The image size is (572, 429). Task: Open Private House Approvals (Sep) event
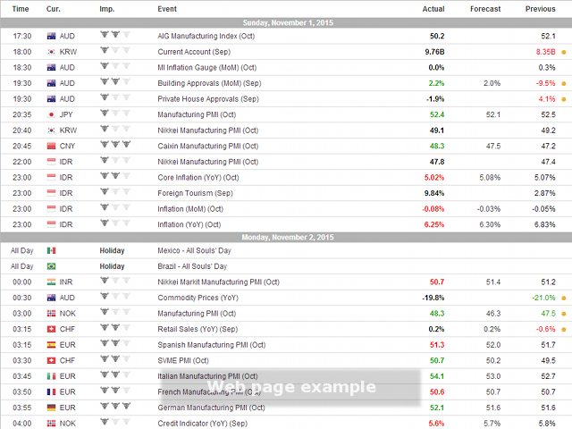click(208, 99)
